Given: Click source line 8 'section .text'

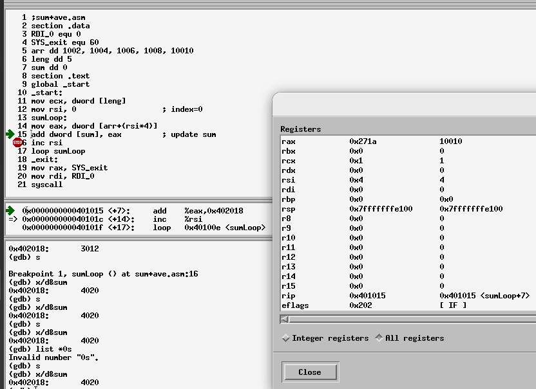Looking at the screenshot, I should click(x=60, y=76).
